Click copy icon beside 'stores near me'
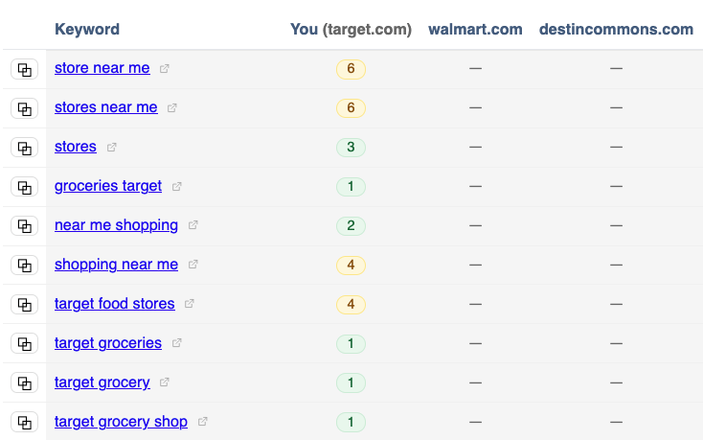This screenshot has width=703, height=440. [24, 108]
